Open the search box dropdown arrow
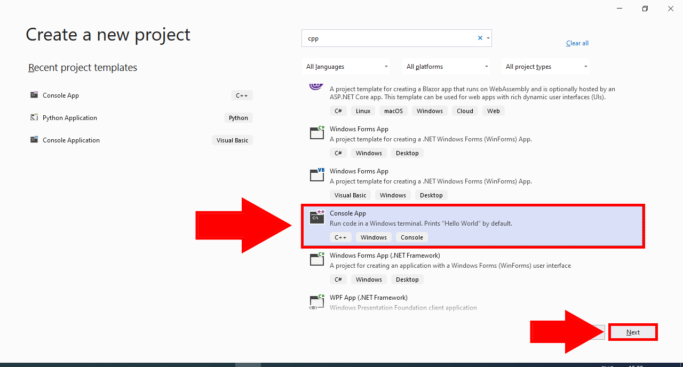The width and height of the screenshot is (683, 367). click(x=488, y=38)
